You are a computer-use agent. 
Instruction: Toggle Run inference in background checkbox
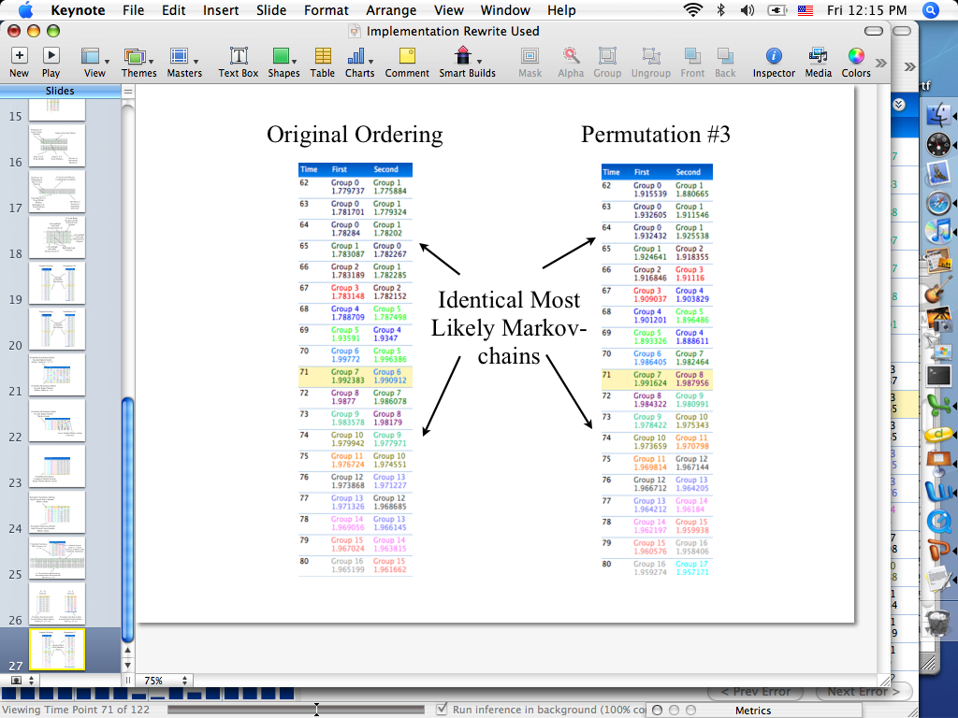(442, 710)
